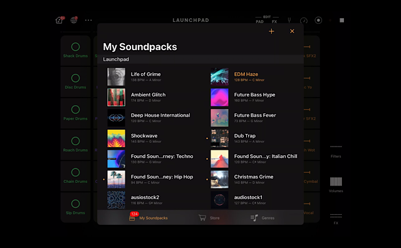The image size is (401, 248).
Task: Toggle the tuning fork icon
Action: coord(289,20)
